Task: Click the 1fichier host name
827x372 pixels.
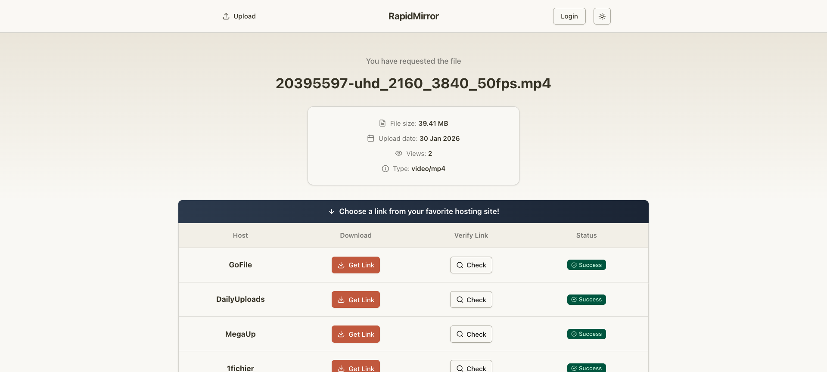Action: (x=240, y=368)
